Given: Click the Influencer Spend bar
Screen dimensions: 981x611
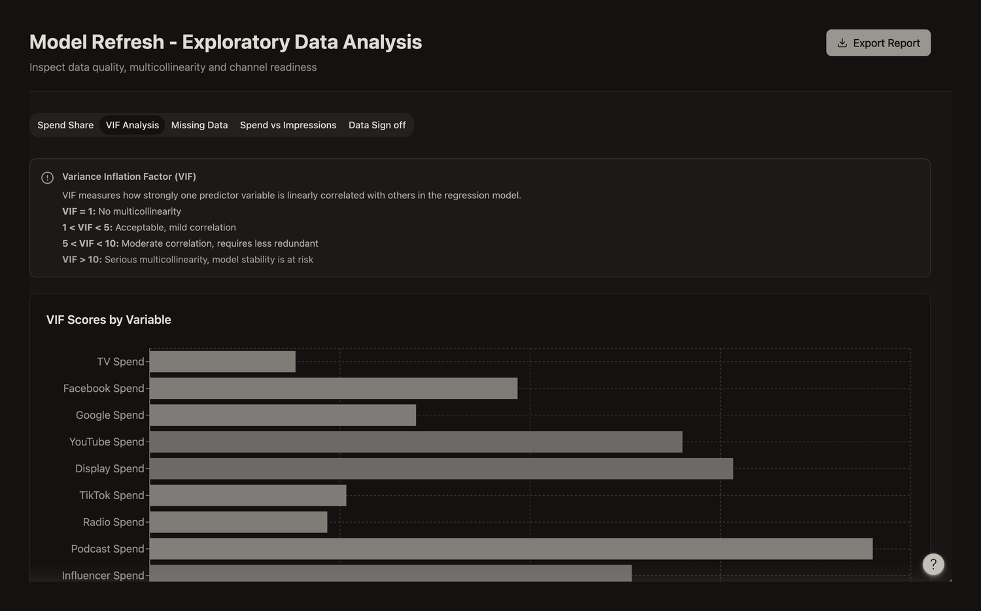Looking at the screenshot, I should (390, 573).
